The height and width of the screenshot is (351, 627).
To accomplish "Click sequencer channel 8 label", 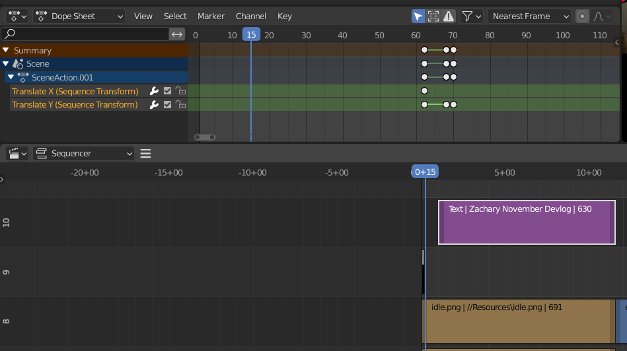I will point(6,321).
